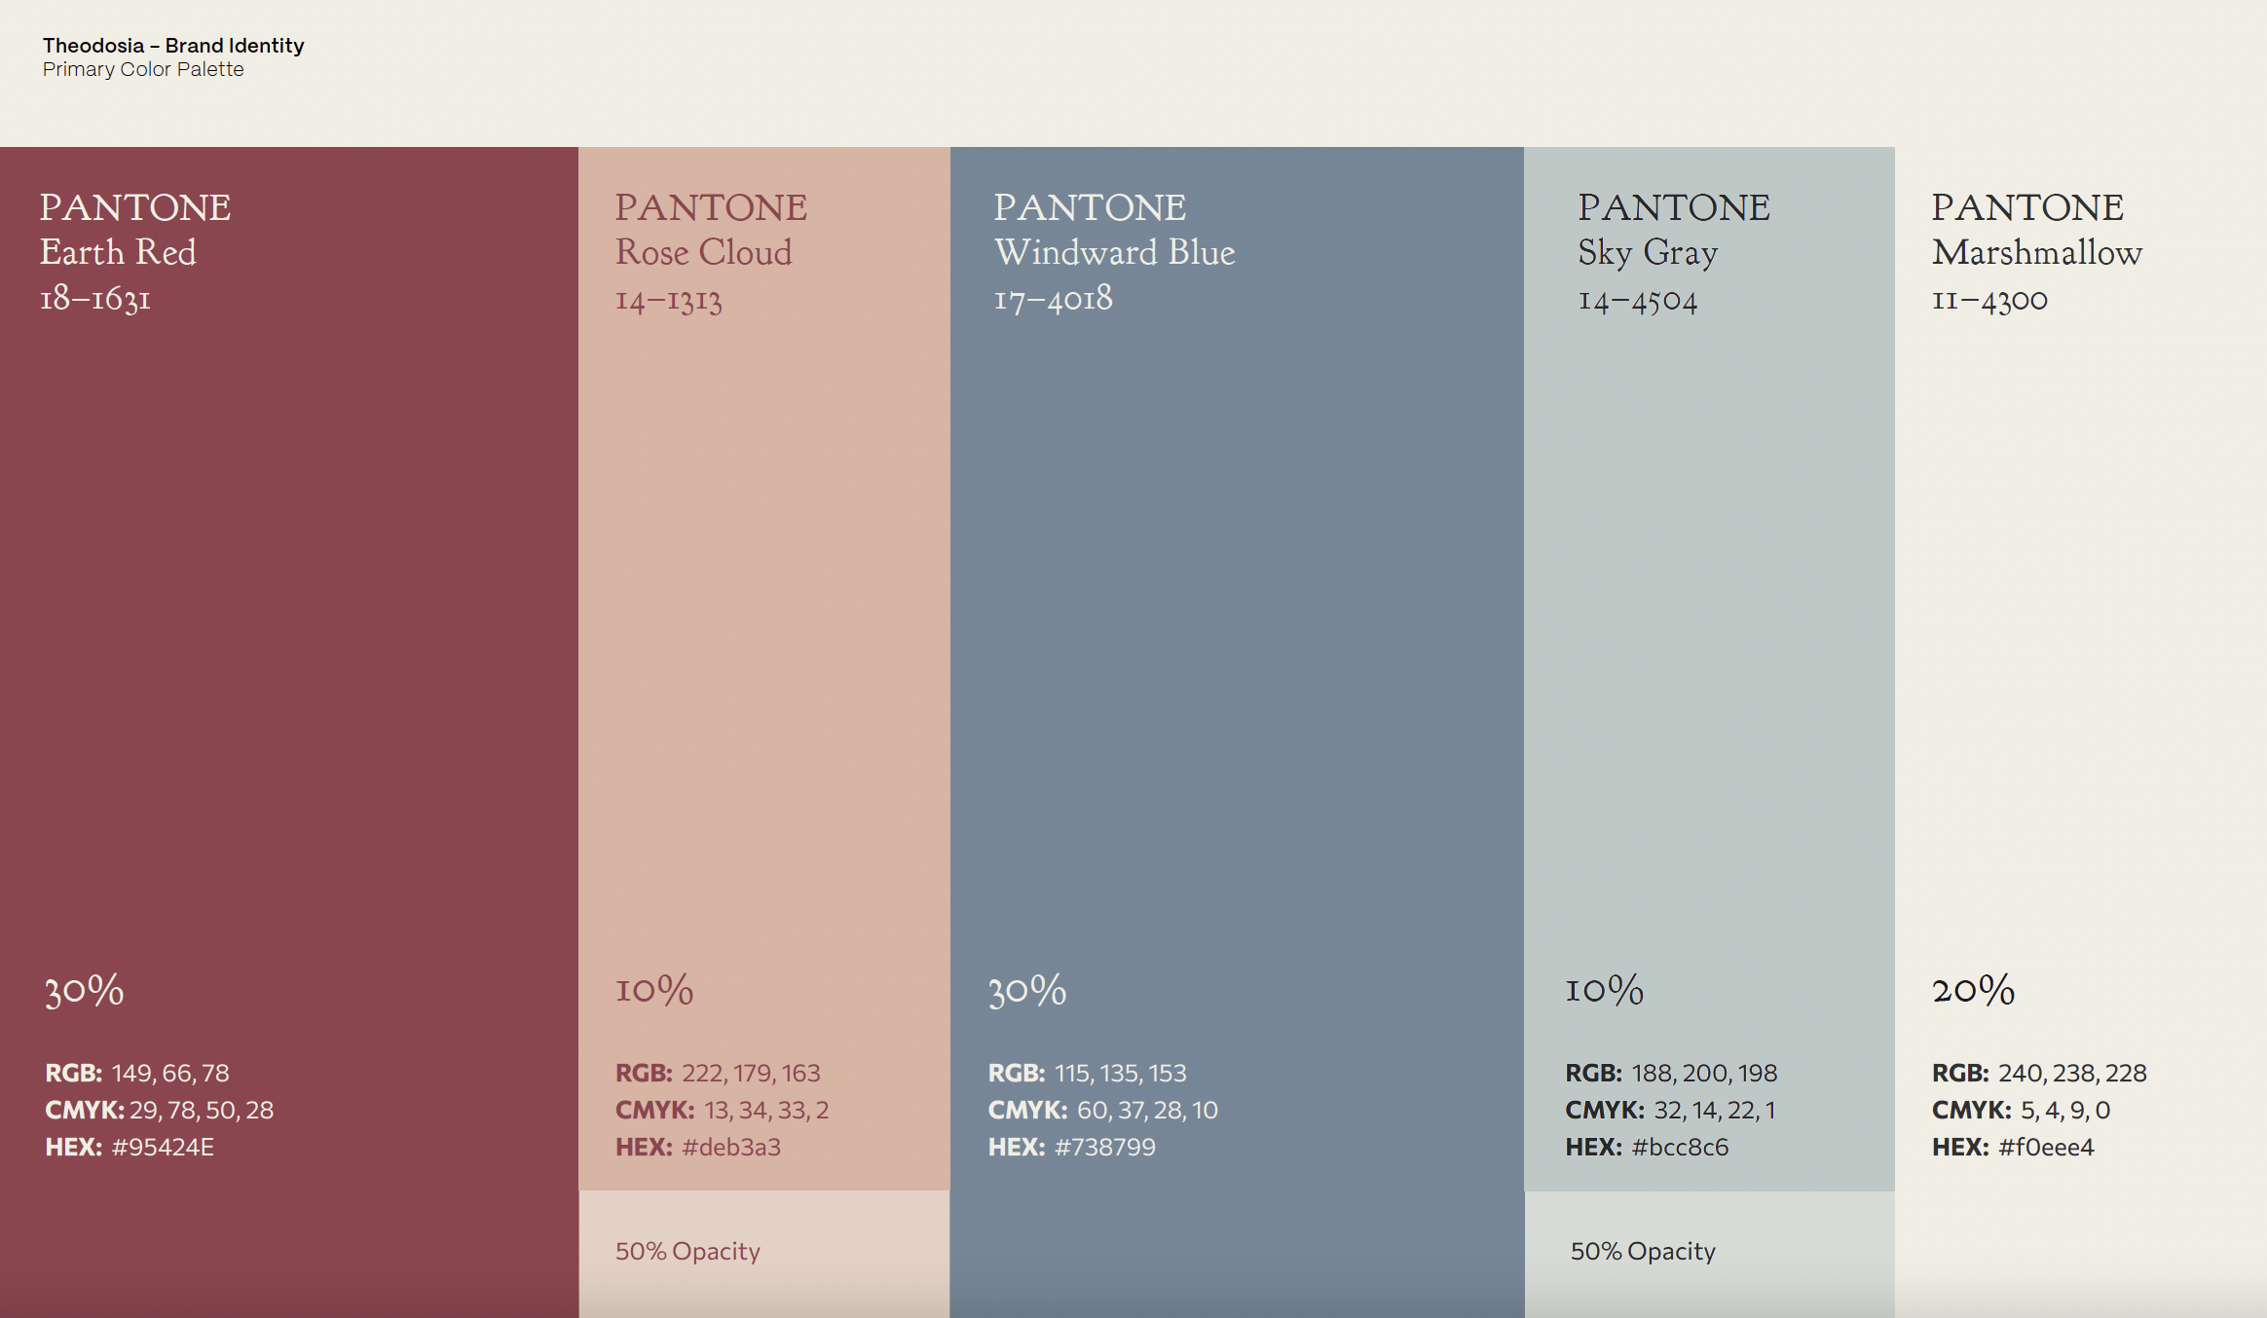The height and width of the screenshot is (1318, 2267).
Task: Click the Rose Cloud '50% Opacity' label
Action: [688, 1251]
